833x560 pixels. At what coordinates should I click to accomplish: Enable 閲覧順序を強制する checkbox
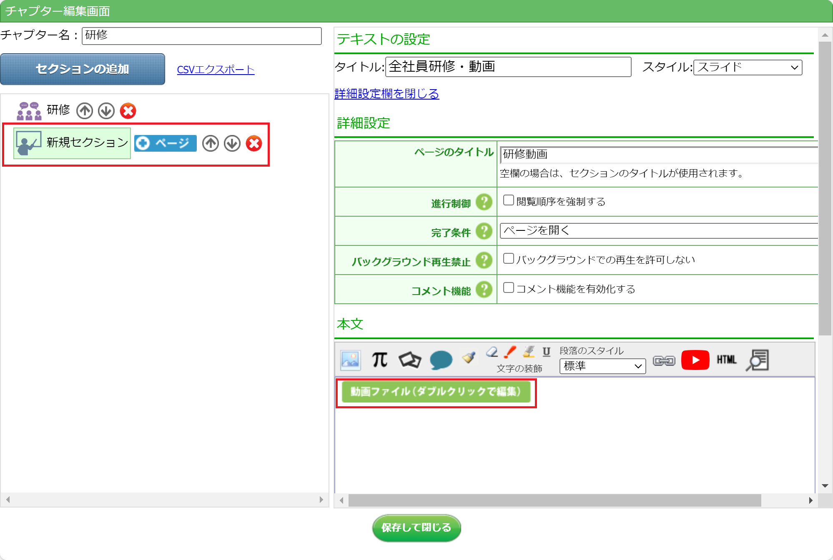click(508, 200)
